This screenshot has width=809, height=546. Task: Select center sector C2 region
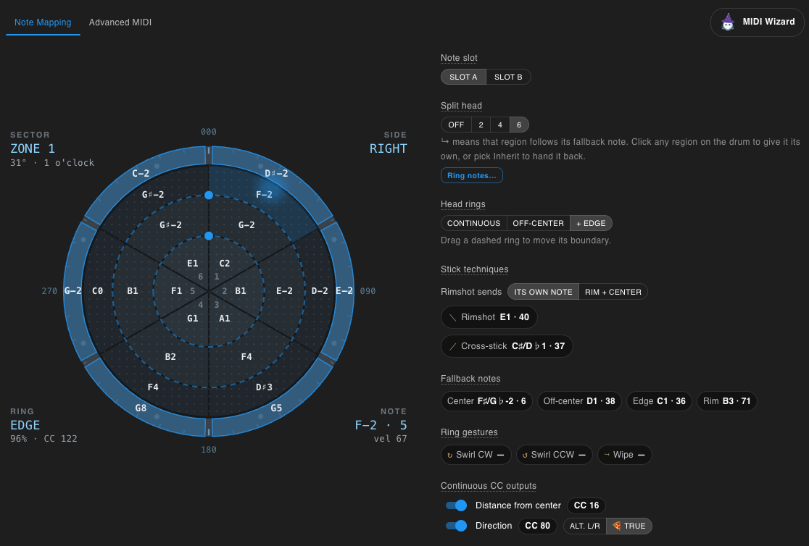click(225, 264)
